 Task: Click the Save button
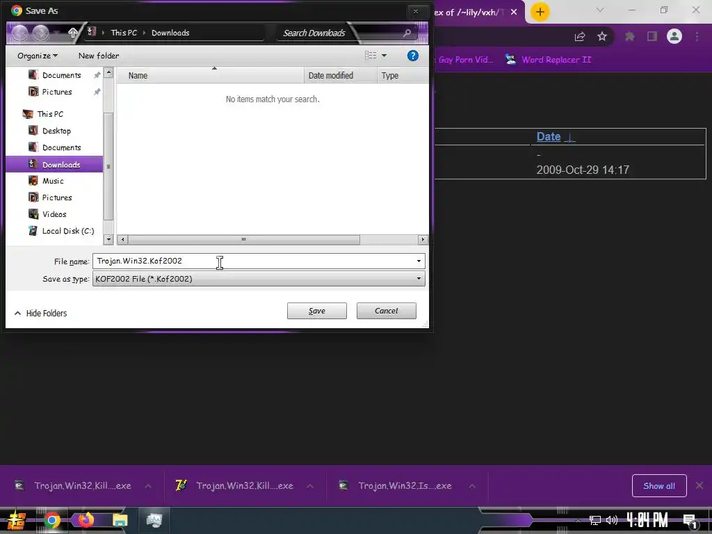click(x=317, y=311)
